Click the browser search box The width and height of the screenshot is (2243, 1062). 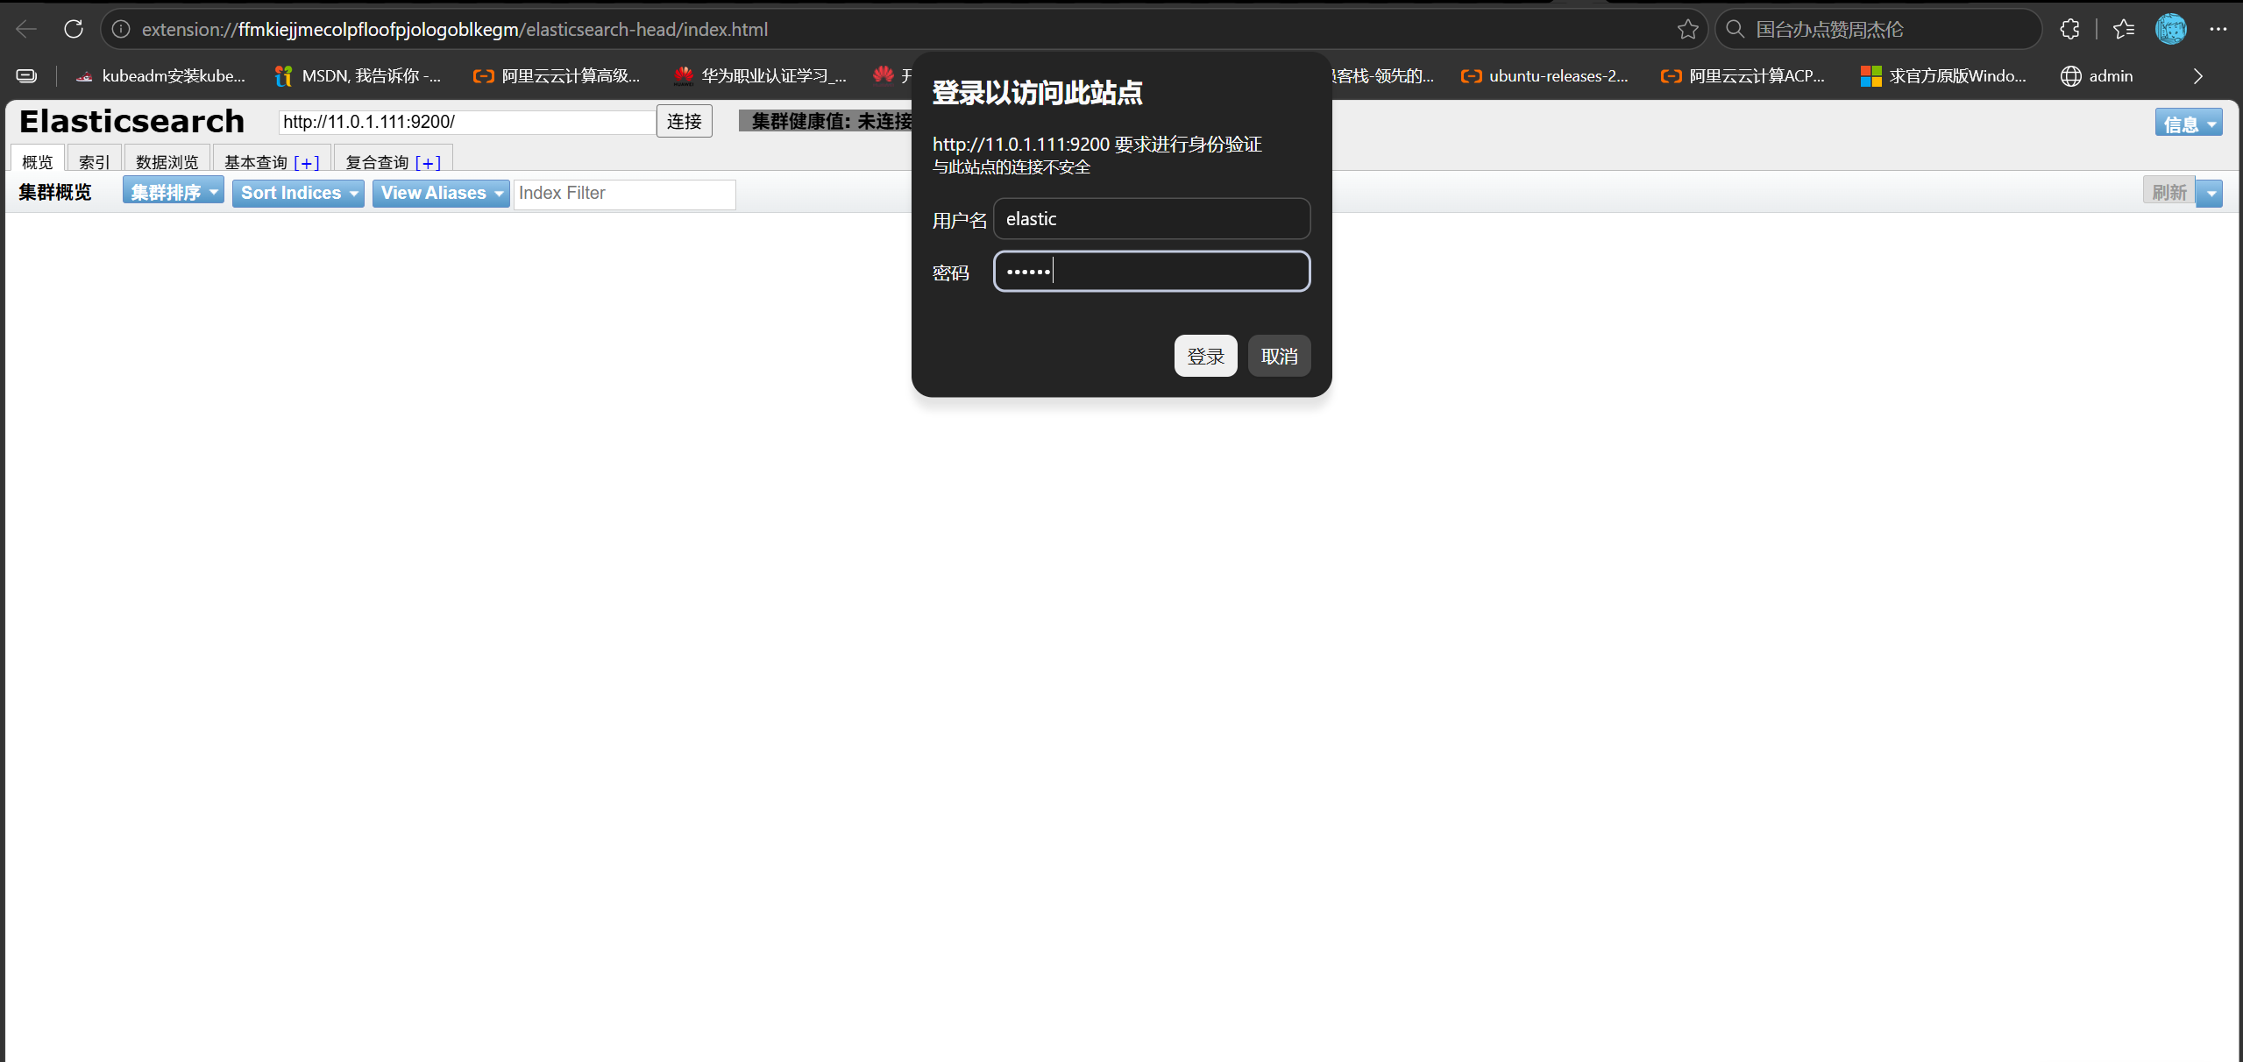1878,29
